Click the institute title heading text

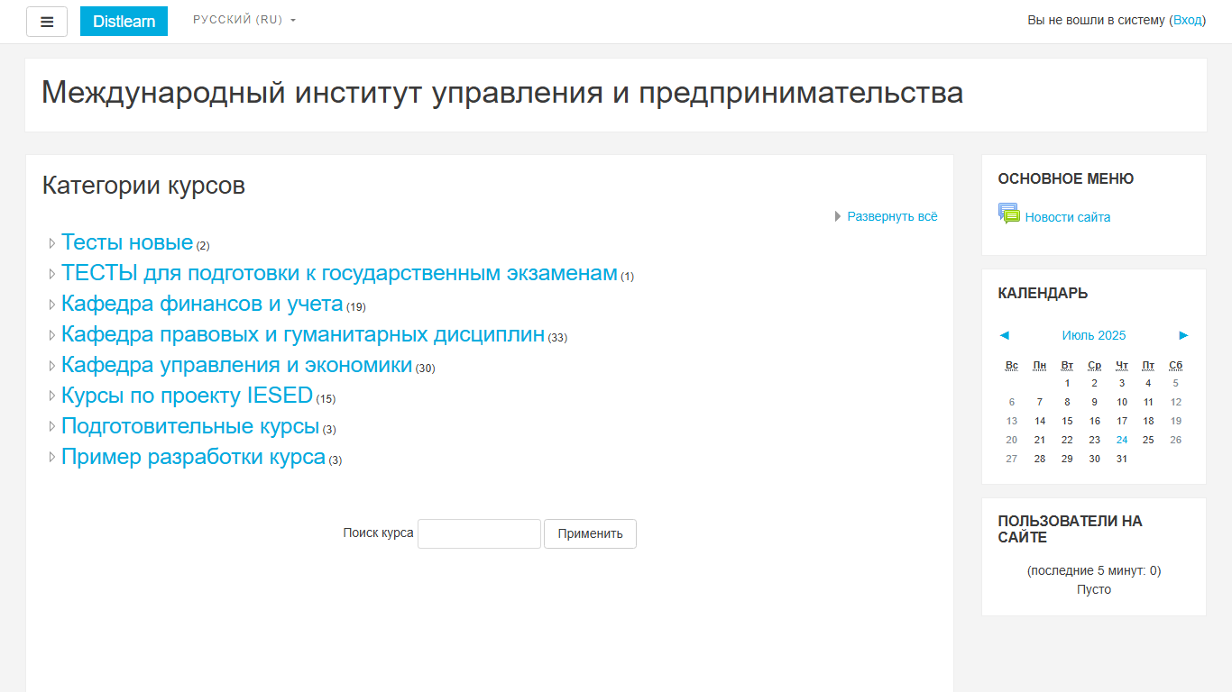(502, 93)
